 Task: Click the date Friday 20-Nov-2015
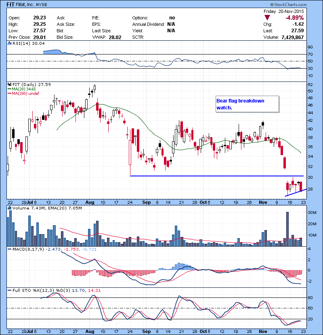tap(284, 11)
